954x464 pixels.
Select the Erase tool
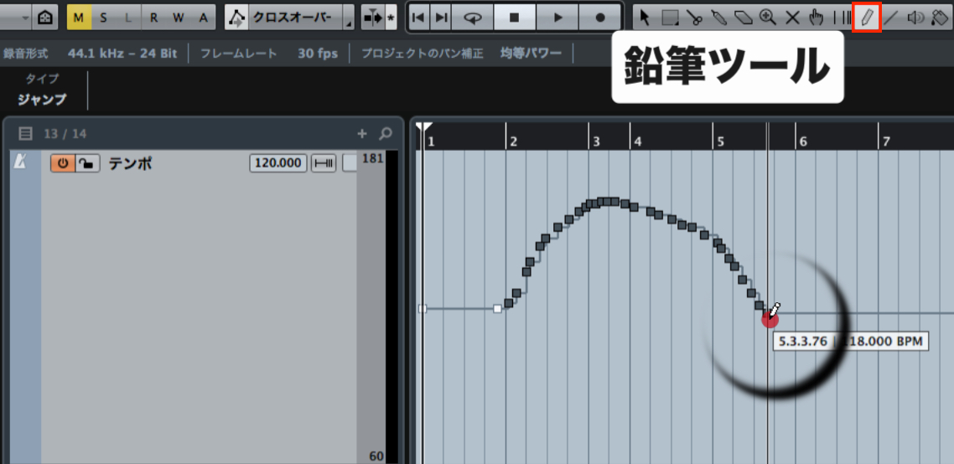(744, 18)
